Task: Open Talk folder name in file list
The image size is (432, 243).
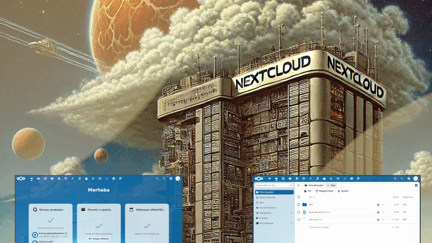Action: [311, 205]
